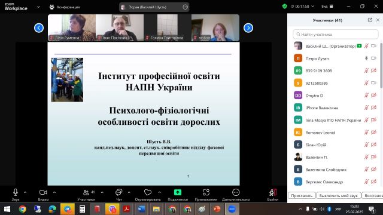
Task: Click the Пригласить button
Action: [302, 195]
